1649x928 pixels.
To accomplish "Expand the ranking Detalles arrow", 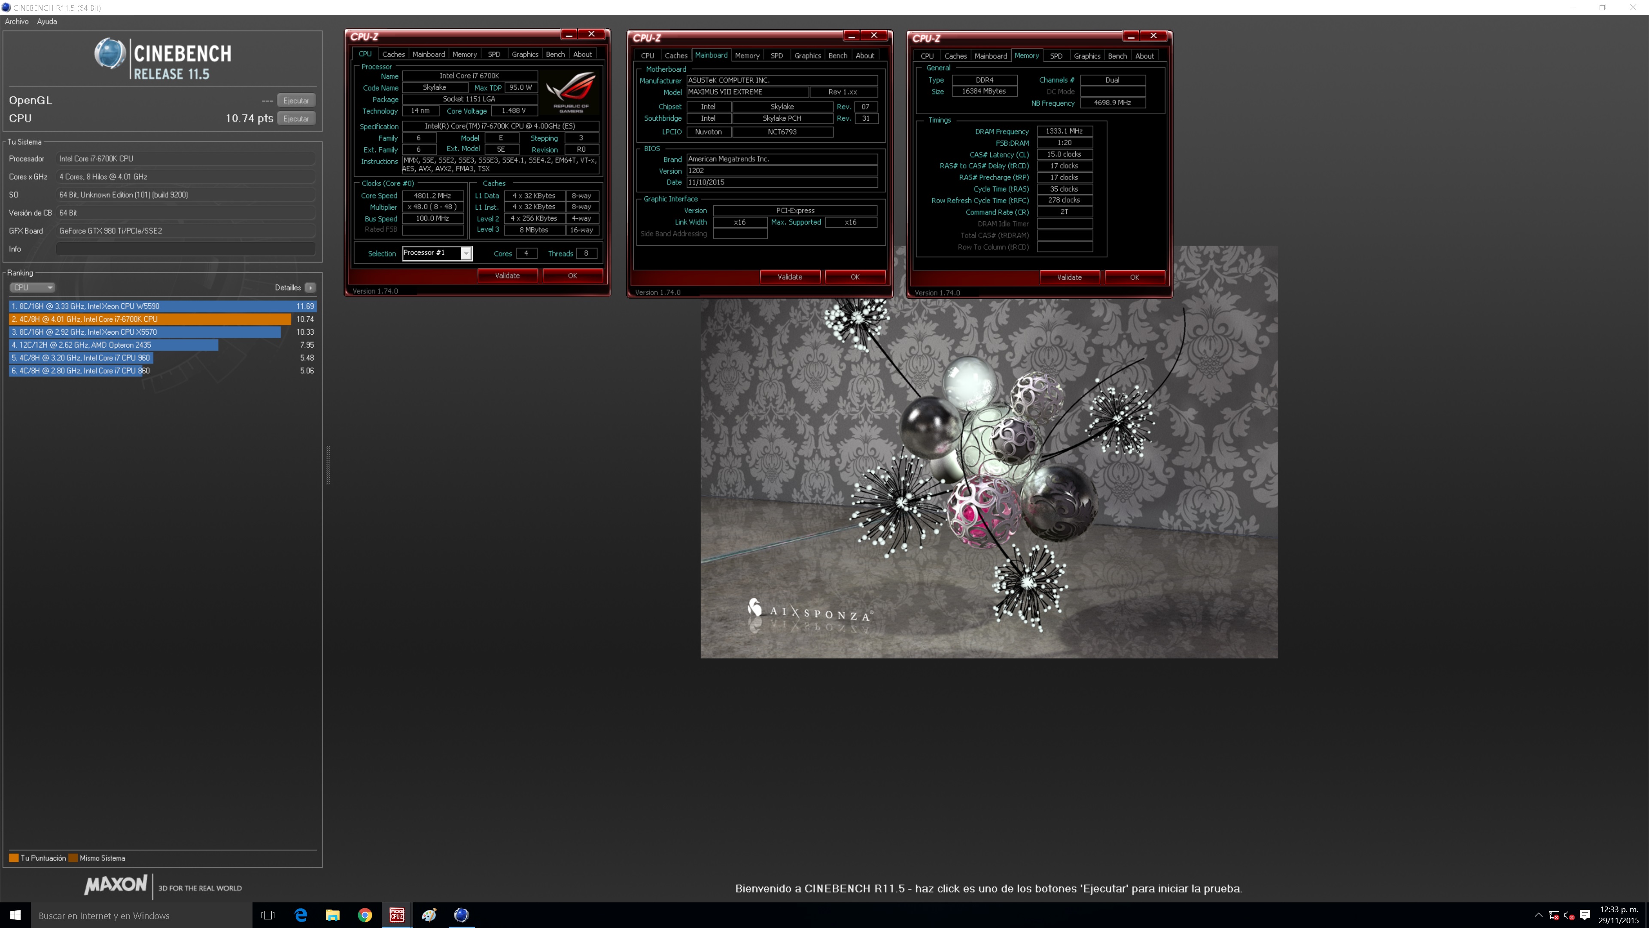I will [x=310, y=287].
